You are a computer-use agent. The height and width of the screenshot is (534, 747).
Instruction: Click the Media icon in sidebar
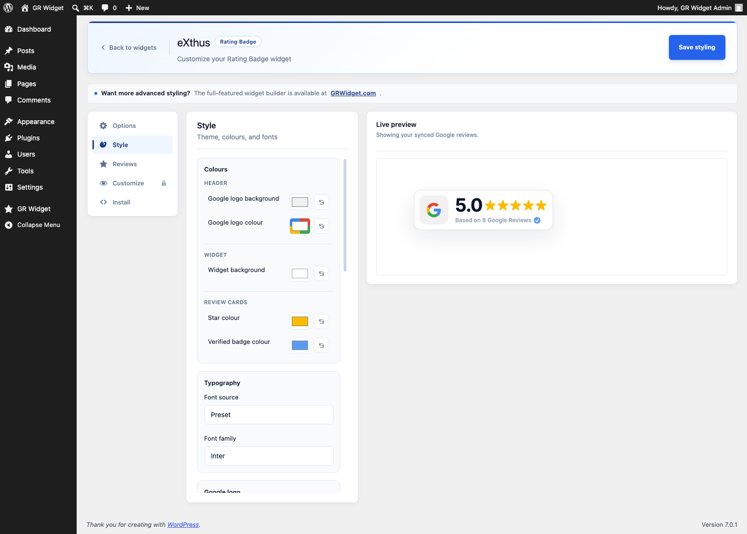pyautogui.click(x=9, y=67)
